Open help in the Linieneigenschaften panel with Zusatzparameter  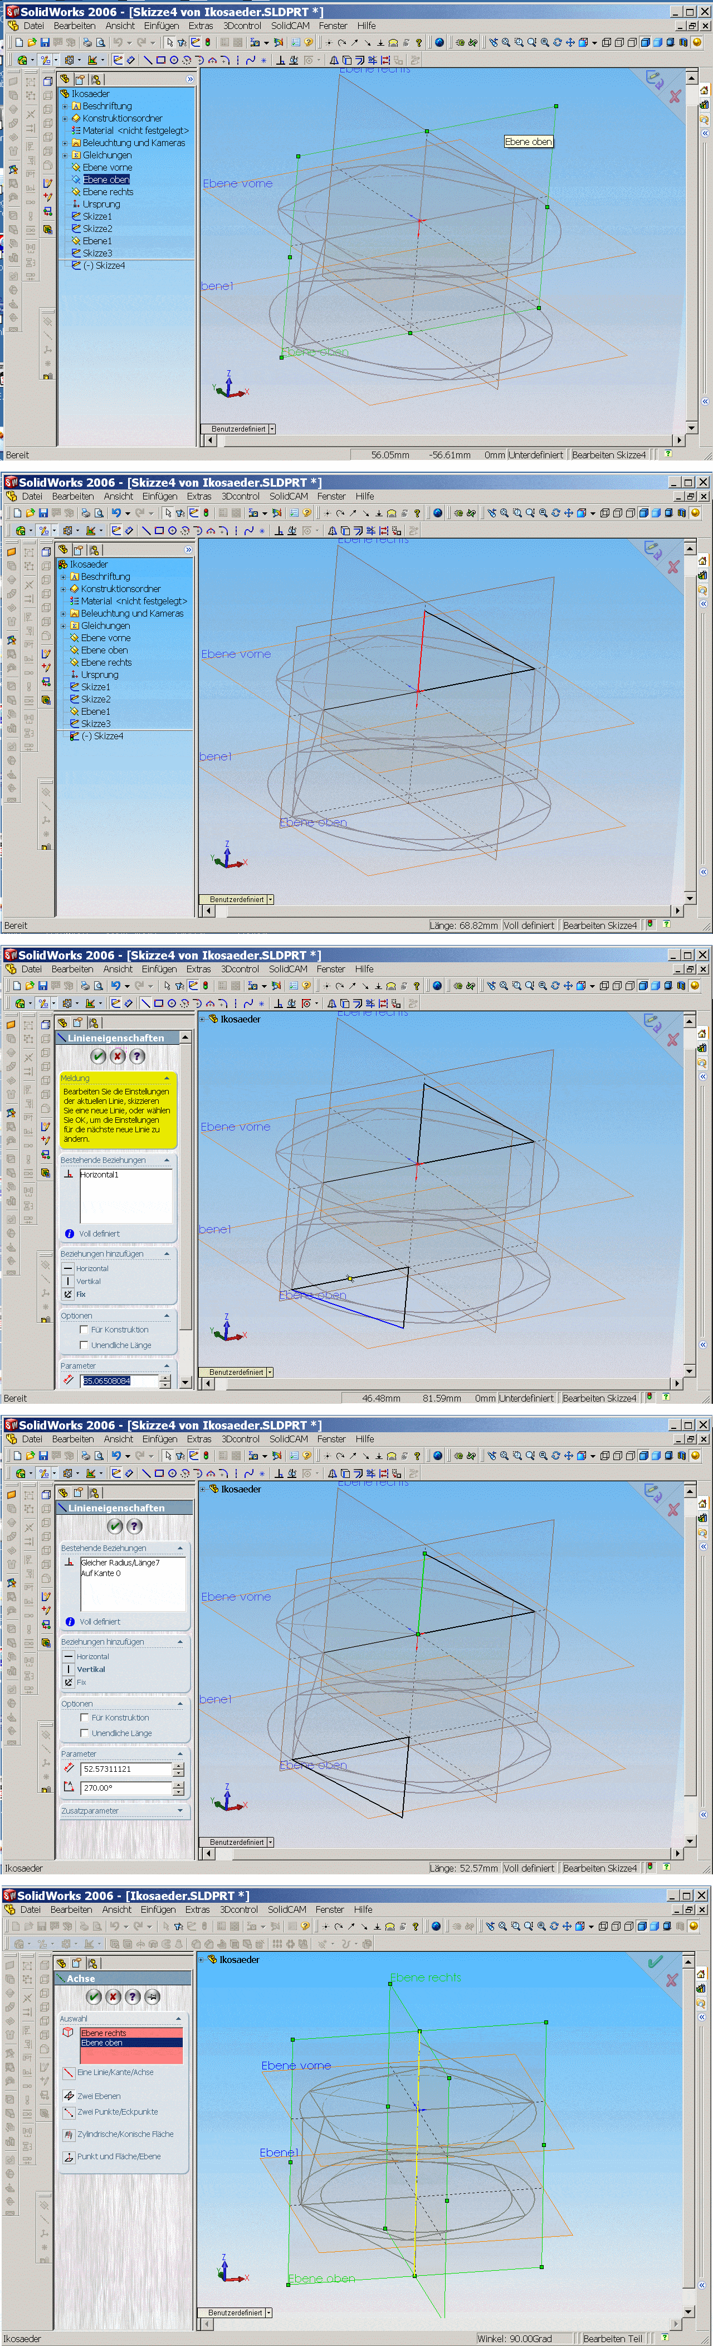click(134, 1525)
